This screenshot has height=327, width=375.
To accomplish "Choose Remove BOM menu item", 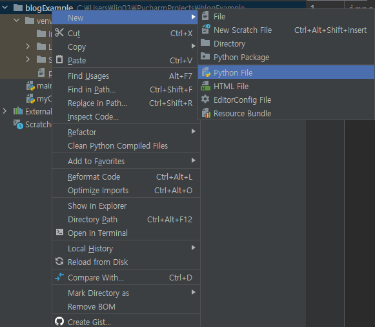I will [x=126, y=307].
